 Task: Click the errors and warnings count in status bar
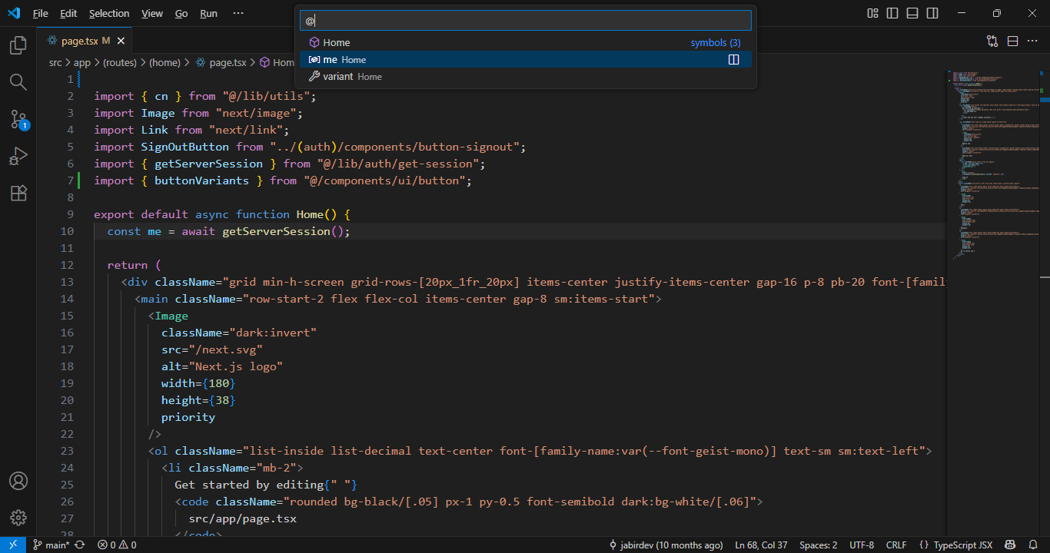(x=117, y=545)
